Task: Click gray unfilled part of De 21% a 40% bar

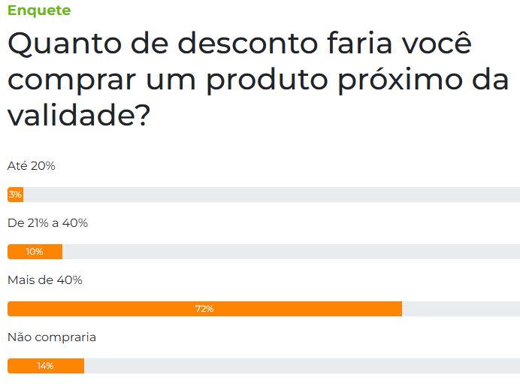Action: [291, 252]
